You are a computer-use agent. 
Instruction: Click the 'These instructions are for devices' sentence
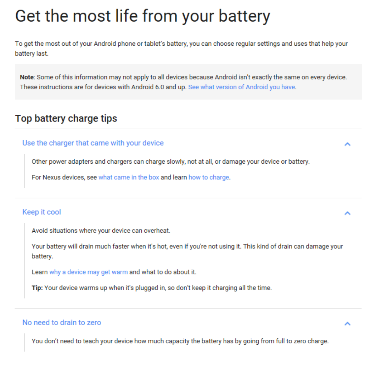click(103, 87)
